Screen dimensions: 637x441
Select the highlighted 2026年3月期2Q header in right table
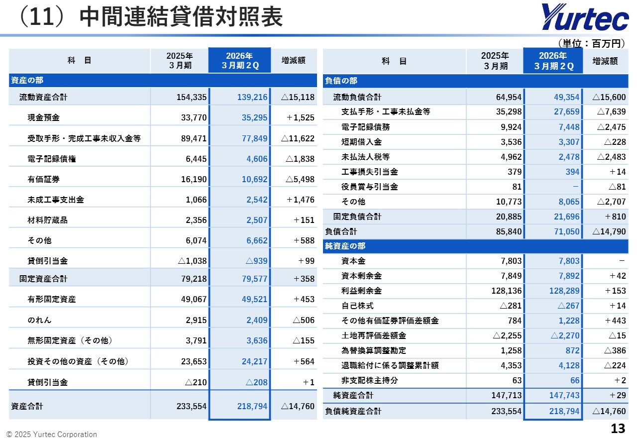(553, 61)
